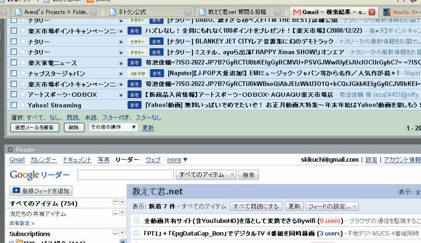Collapse the すべてのアイテム (754) section

(115, 202)
